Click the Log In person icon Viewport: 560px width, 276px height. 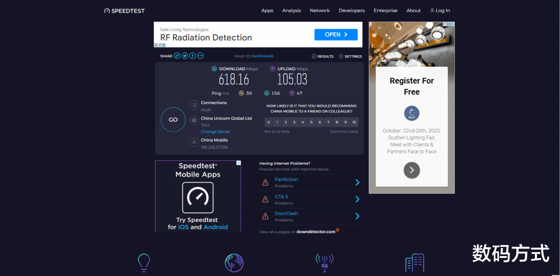432,11
